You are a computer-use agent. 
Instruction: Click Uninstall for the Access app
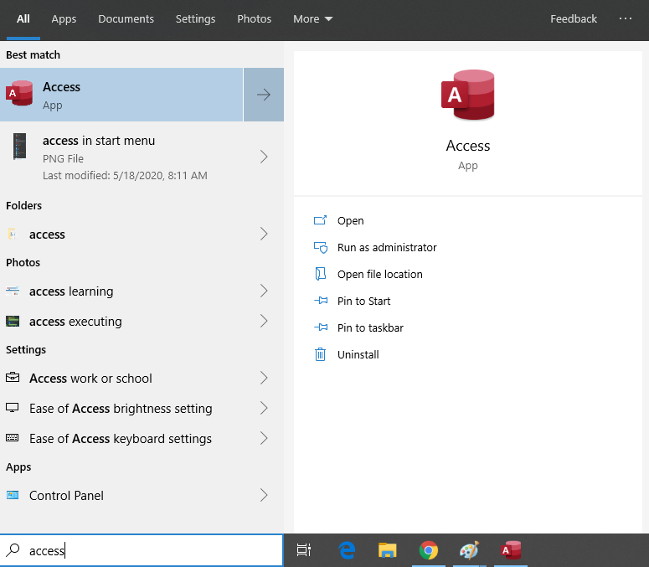(358, 354)
